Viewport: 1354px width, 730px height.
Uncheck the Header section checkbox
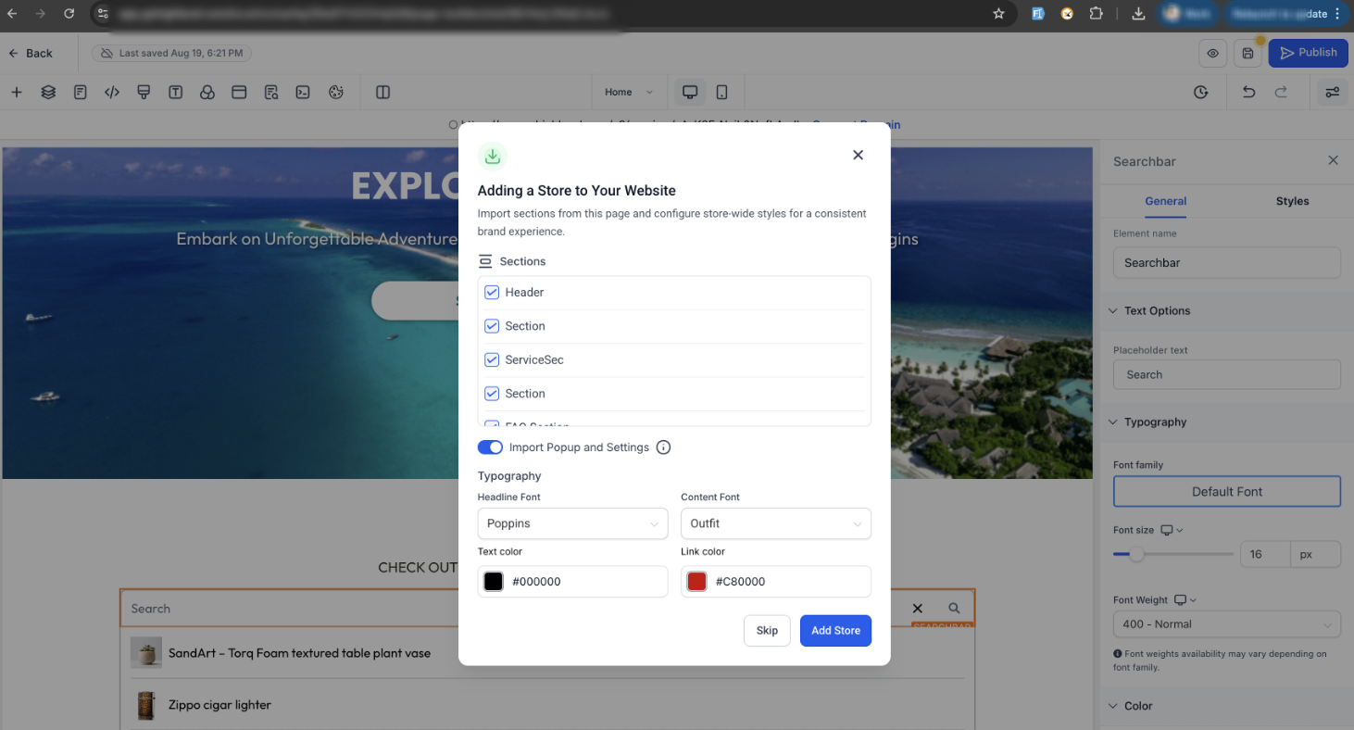(x=492, y=293)
